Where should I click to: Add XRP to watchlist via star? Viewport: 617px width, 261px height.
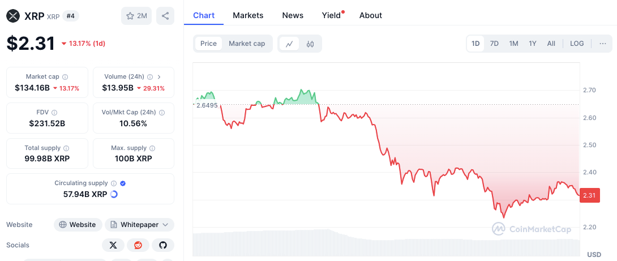pos(136,16)
